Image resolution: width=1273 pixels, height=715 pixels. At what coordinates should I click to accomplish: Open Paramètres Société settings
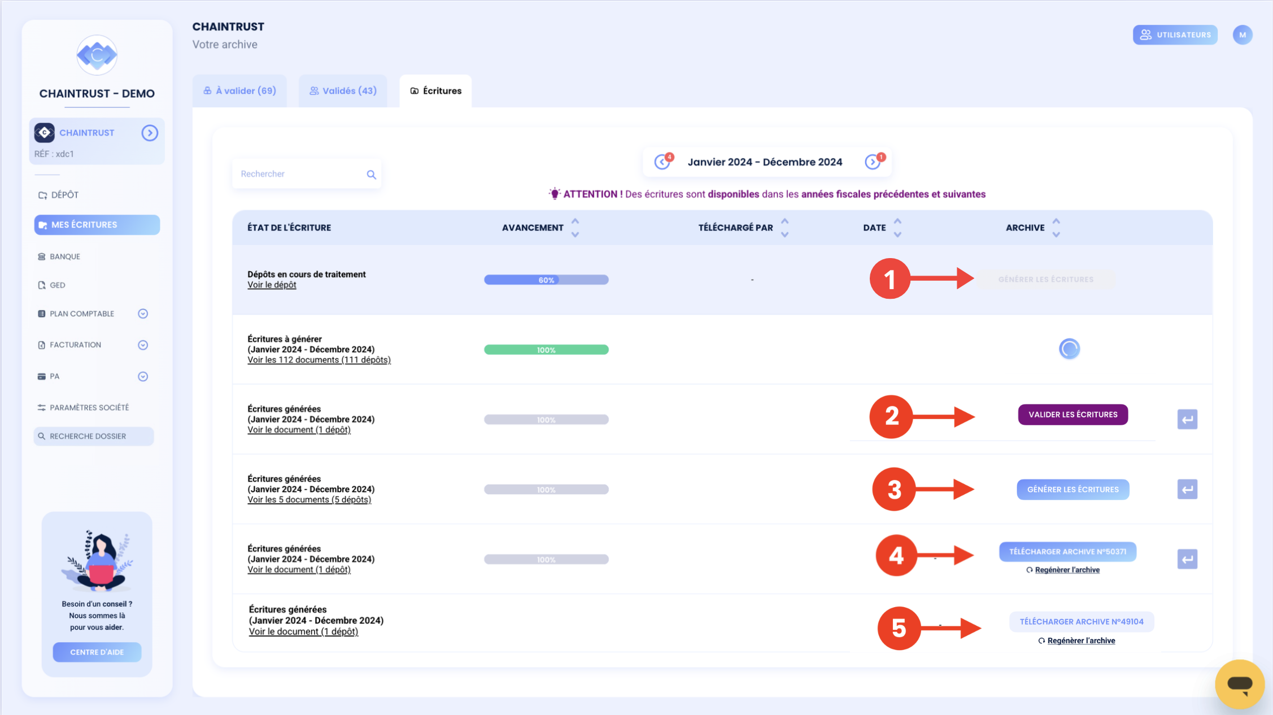click(x=83, y=408)
